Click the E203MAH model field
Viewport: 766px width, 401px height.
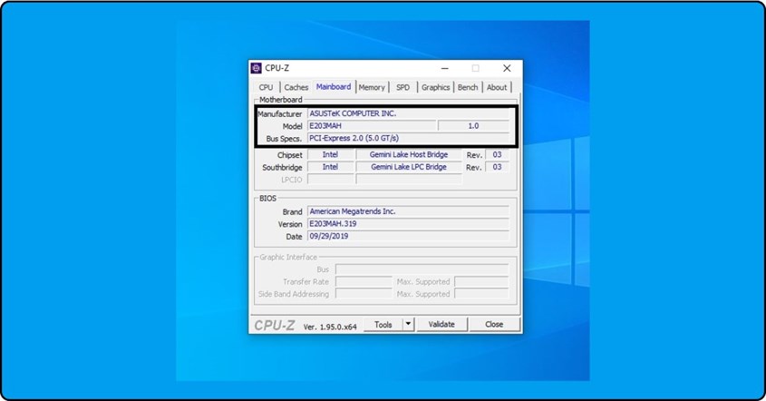[x=372, y=126]
